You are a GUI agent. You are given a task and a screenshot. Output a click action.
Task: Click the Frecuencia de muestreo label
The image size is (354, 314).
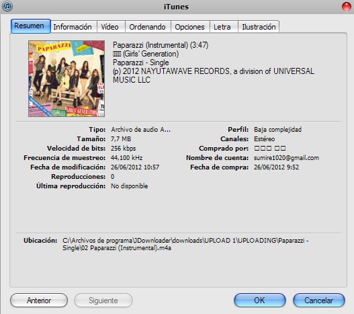click(x=64, y=157)
